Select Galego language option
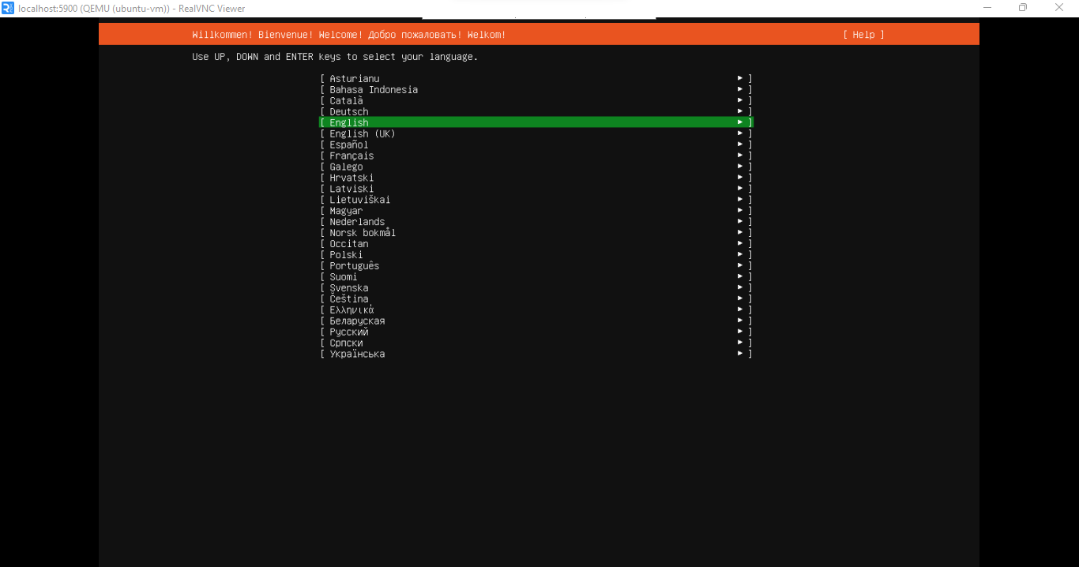1079x567 pixels. [x=536, y=167]
